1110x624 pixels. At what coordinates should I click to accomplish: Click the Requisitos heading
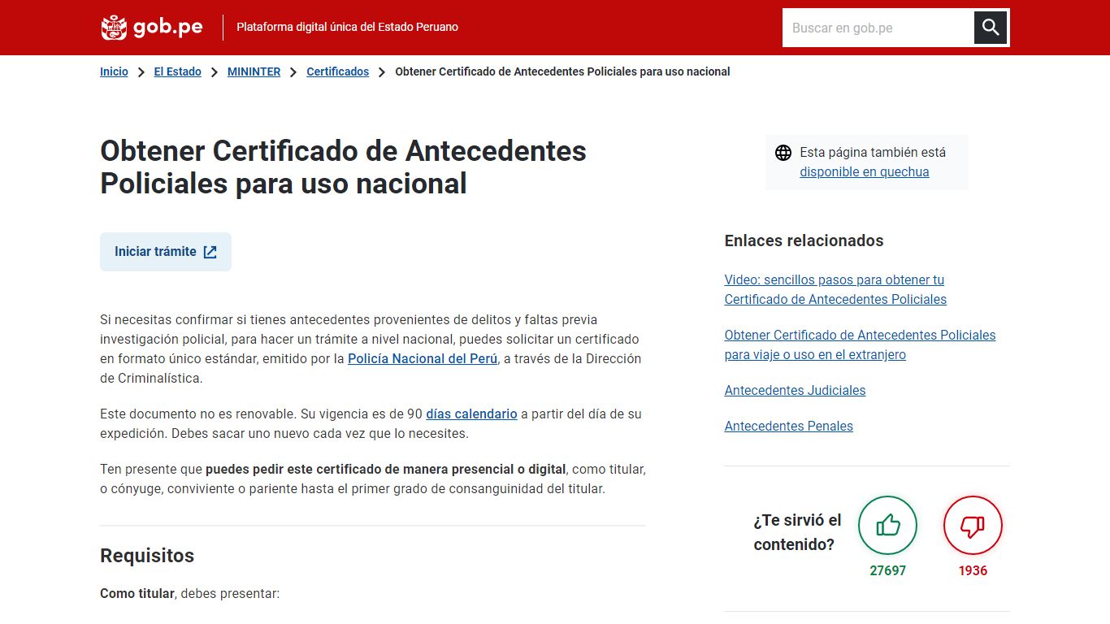(x=147, y=556)
